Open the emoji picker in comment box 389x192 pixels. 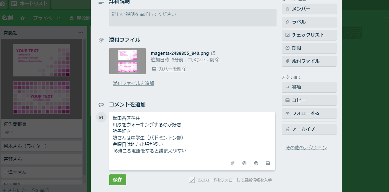[256, 163]
